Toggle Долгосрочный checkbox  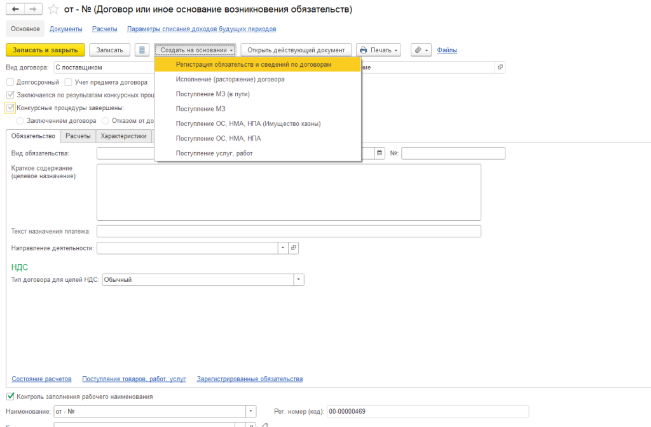10,82
